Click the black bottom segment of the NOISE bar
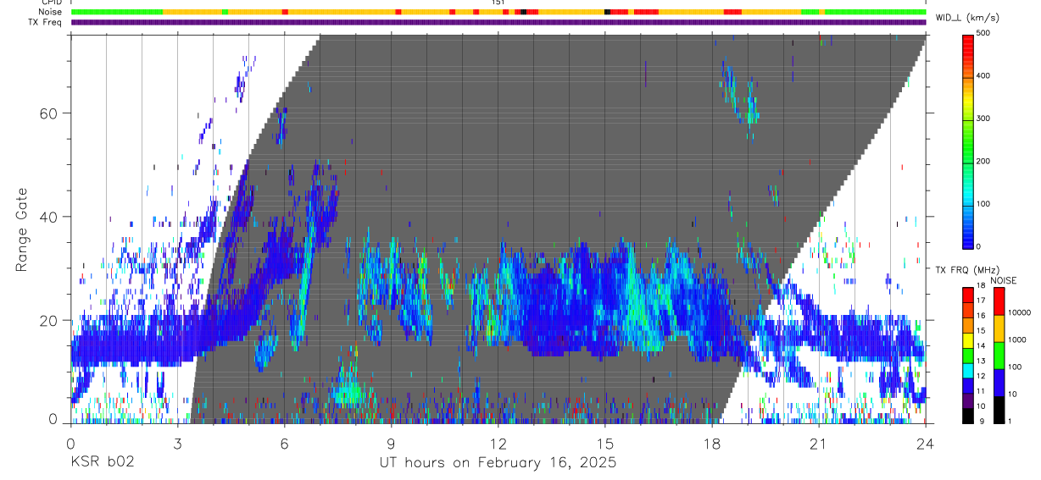The image size is (1041, 480). [999, 410]
